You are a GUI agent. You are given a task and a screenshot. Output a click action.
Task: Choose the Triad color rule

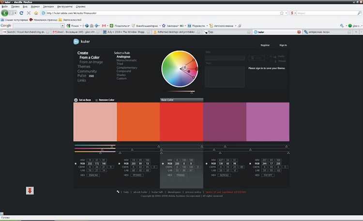(x=120, y=63)
